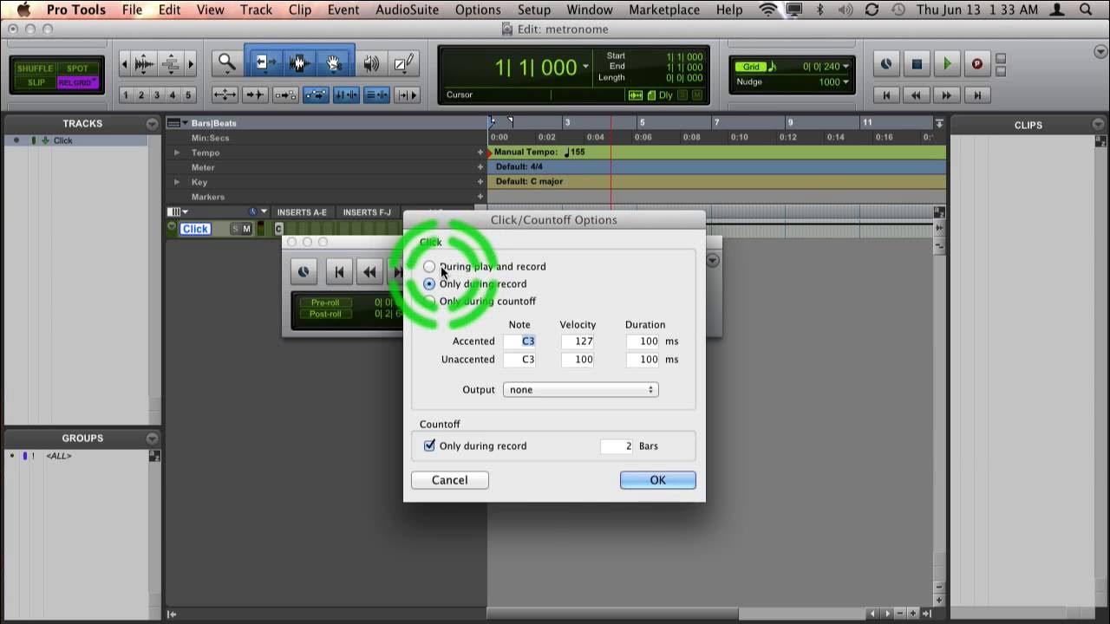Screen dimensions: 1110x624
Task: Click OK in Click/Countoff Options
Action: 657,480
